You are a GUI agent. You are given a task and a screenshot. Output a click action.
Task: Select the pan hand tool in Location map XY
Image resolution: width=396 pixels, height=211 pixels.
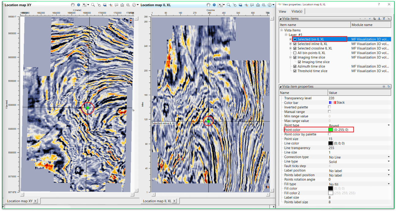73,5
